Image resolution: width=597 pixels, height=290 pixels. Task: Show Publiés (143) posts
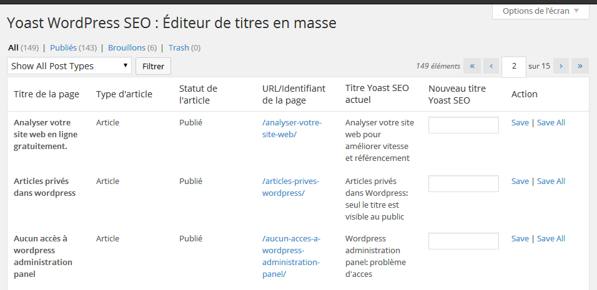pyautogui.click(x=73, y=47)
